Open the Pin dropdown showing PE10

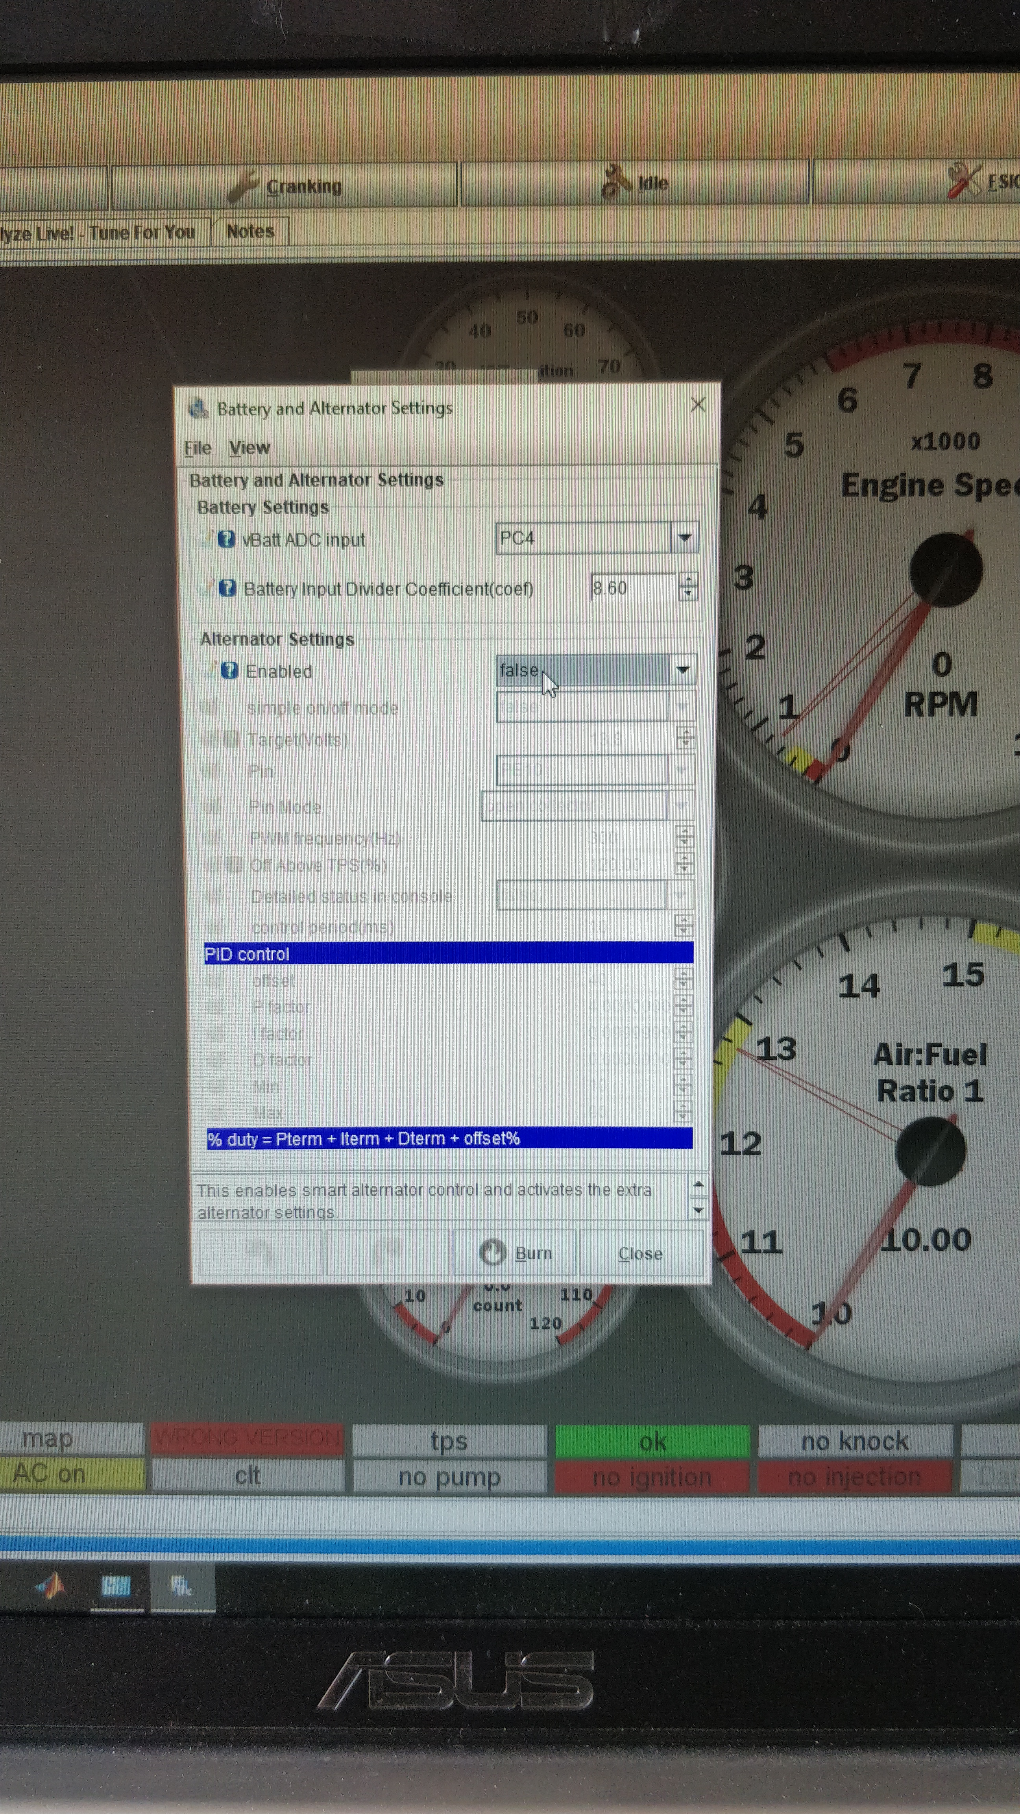(681, 770)
